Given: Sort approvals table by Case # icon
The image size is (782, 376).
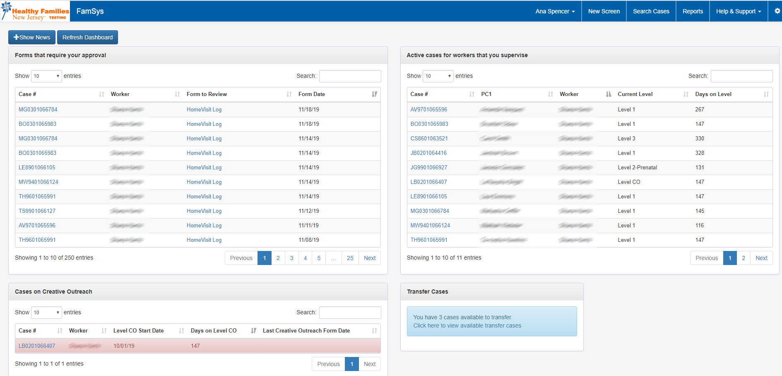Looking at the screenshot, I should 101,94.
